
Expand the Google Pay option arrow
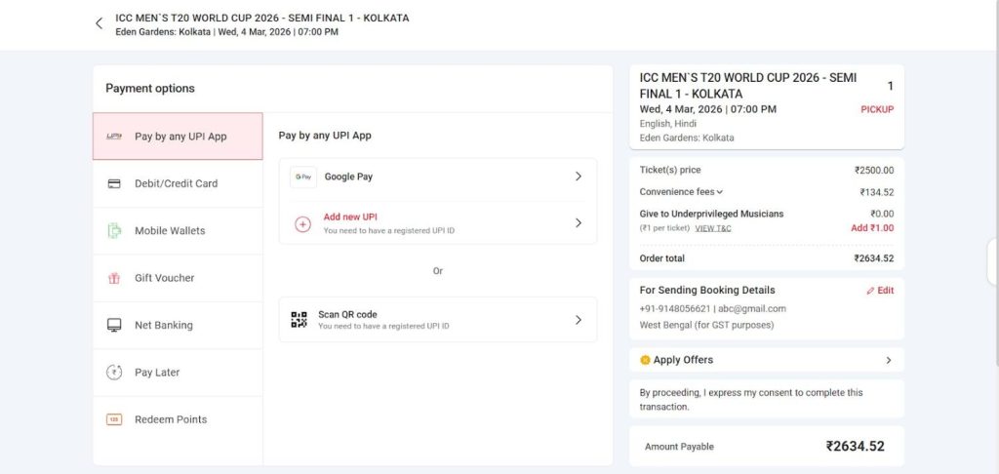(x=578, y=177)
